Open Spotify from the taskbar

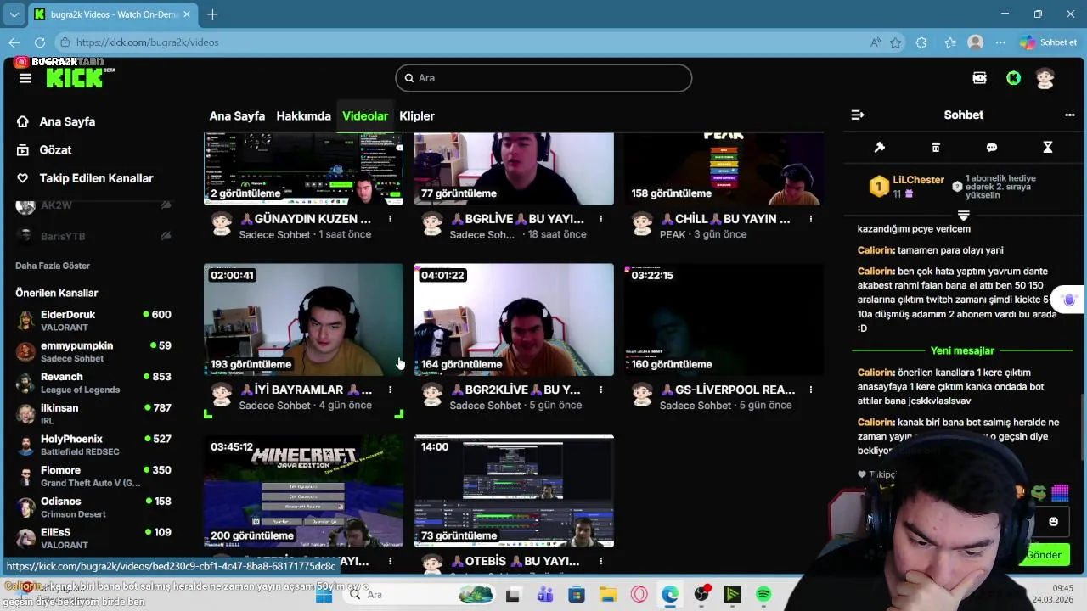[763, 595]
